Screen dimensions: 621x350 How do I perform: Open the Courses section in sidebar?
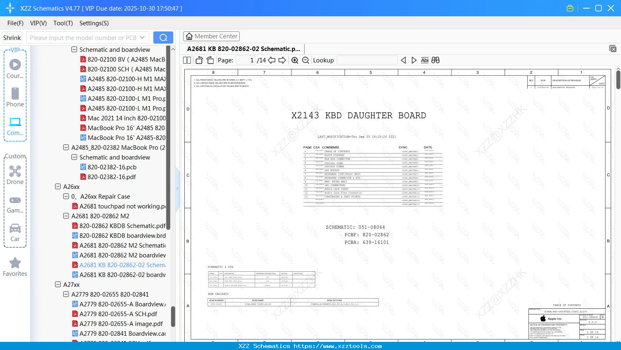(15, 69)
